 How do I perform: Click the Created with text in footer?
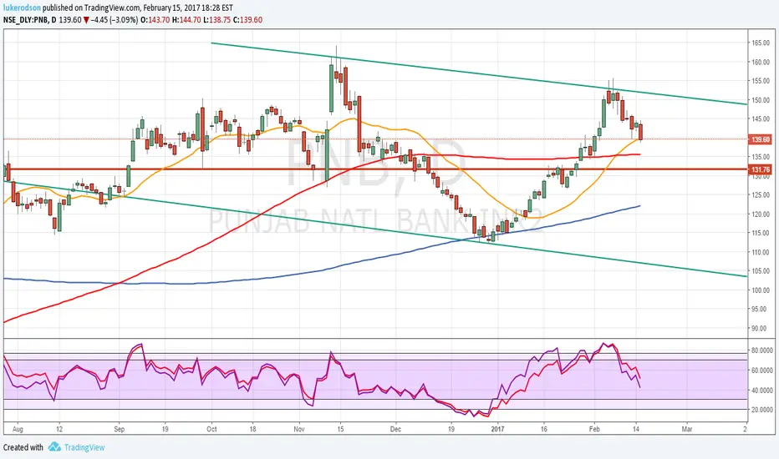23,447
